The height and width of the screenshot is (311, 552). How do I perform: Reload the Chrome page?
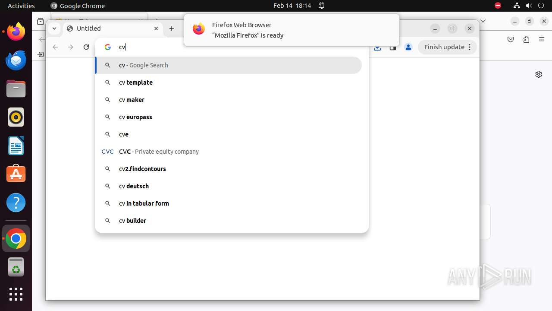coord(86,47)
